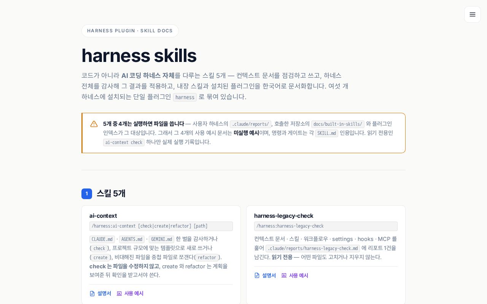Click document icon beside ai-context 설명서
Image resolution: width=487 pixels, height=304 pixels.
[x=92, y=293]
